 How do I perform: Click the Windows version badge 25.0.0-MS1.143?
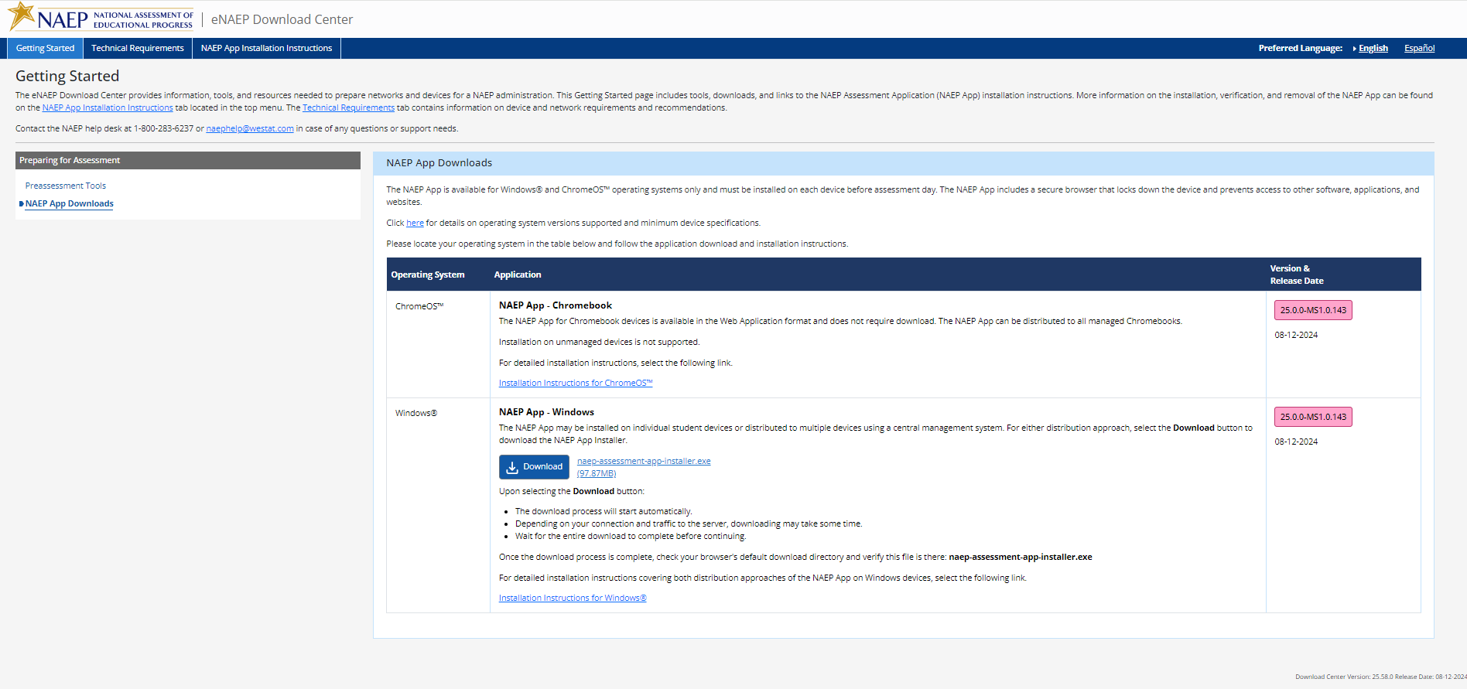[x=1313, y=417]
